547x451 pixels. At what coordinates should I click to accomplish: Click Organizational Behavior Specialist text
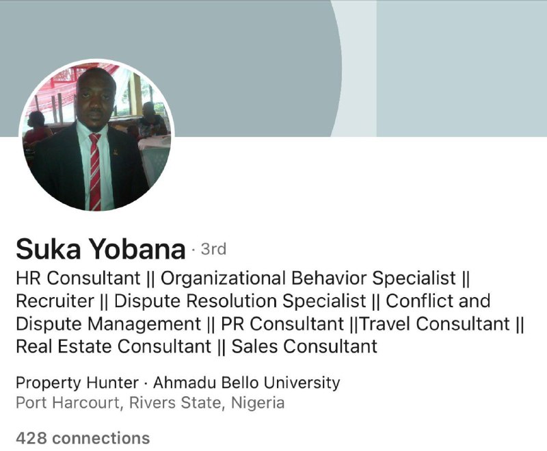[308, 279]
